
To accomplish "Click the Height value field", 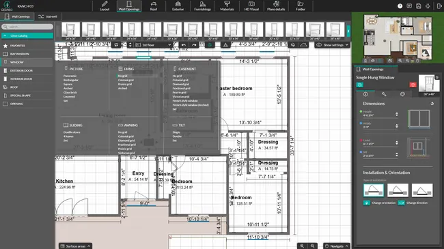I will point(378,115).
